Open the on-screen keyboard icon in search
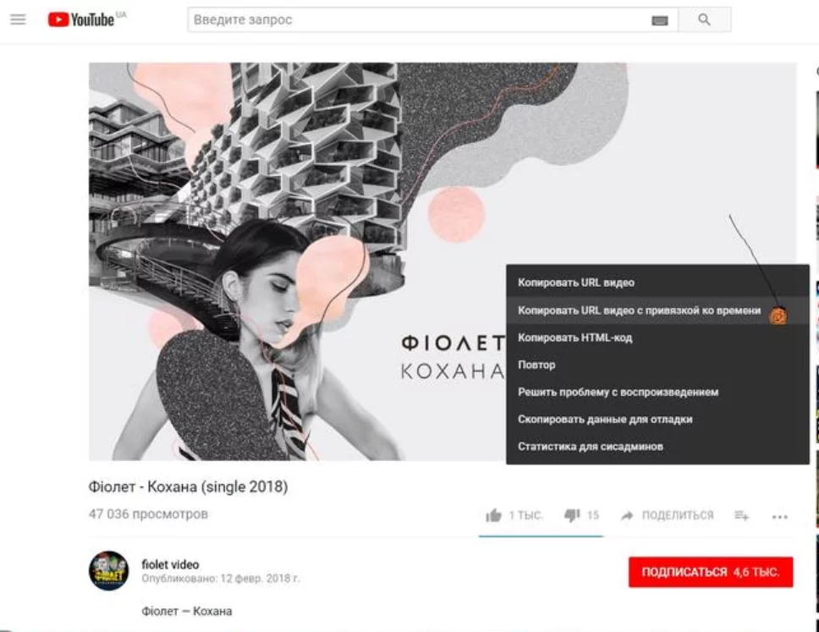The width and height of the screenshot is (819, 632). pos(660,20)
